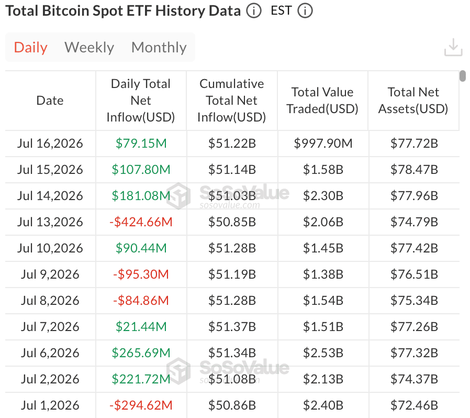Image resolution: width=470 pixels, height=418 pixels.
Task: Select the Total Net Assets column header
Action: pyautogui.click(x=413, y=101)
